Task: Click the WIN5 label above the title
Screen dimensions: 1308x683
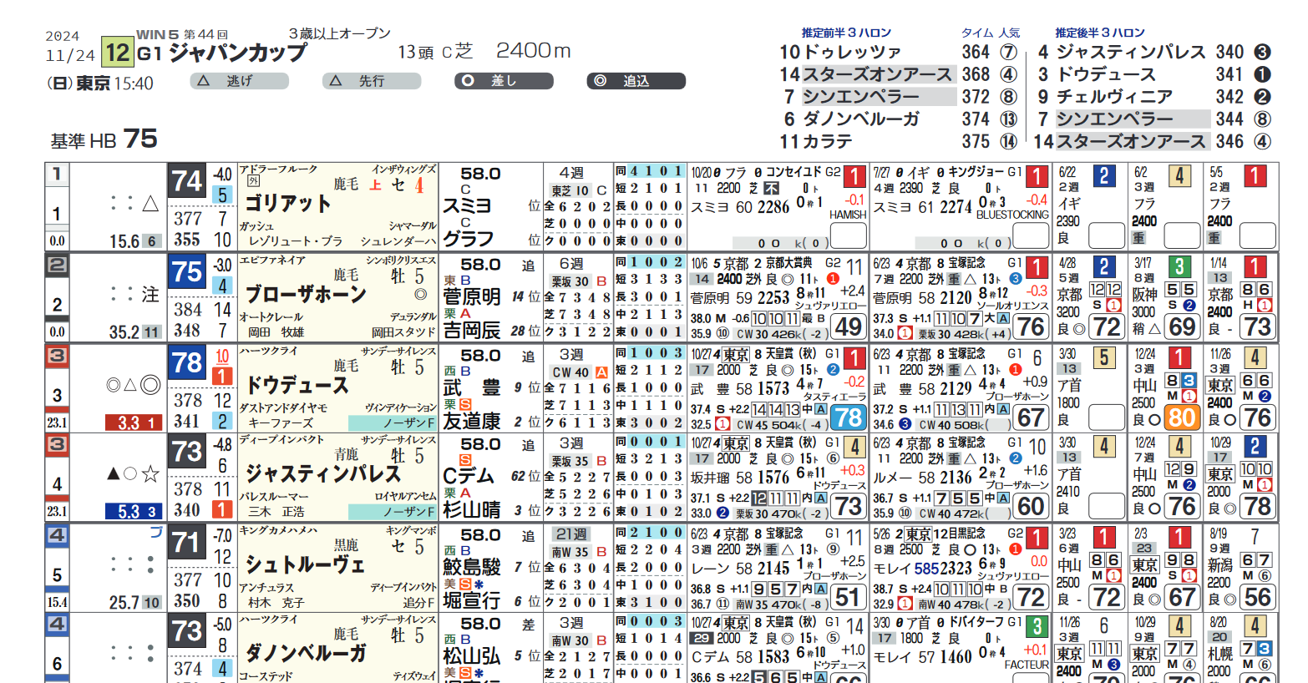Action: pos(158,34)
